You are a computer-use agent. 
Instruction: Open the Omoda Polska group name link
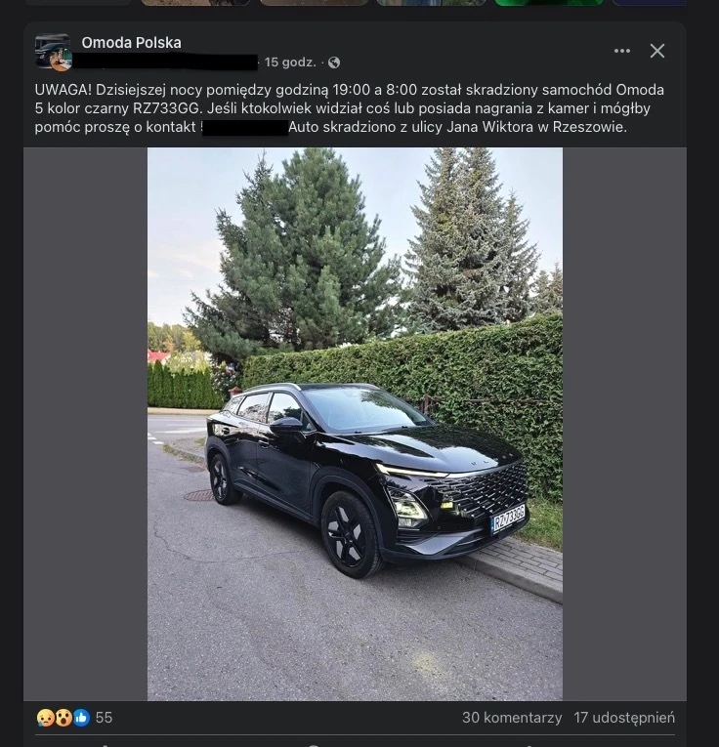point(131,42)
